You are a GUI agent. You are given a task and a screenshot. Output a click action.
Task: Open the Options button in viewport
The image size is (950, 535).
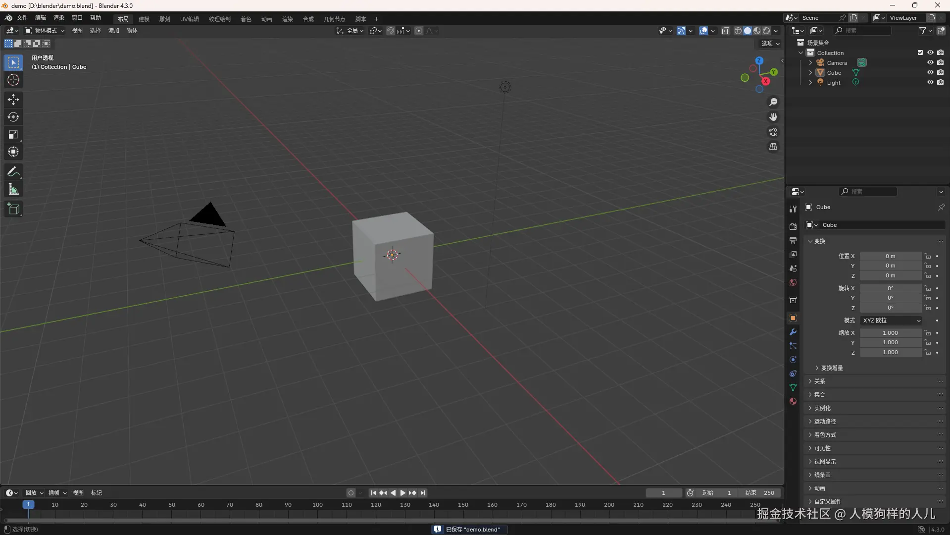pyautogui.click(x=770, y=44)
